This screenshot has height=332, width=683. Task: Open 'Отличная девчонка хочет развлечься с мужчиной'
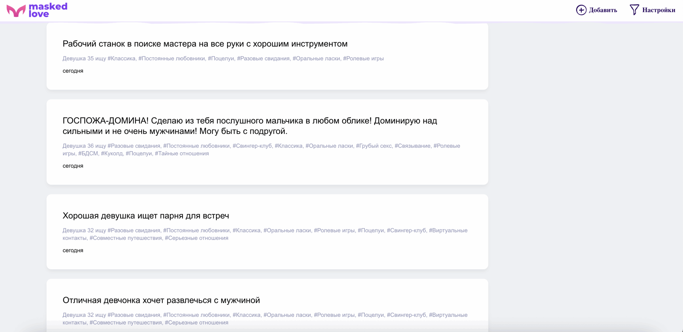[161, 300]
